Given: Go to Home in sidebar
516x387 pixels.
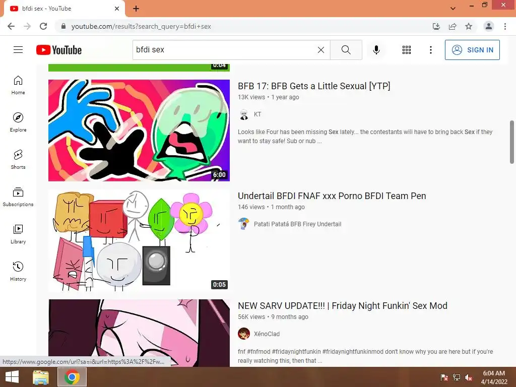Looking at the screenshot, I should pyautogui.click(x=18, y=85).
